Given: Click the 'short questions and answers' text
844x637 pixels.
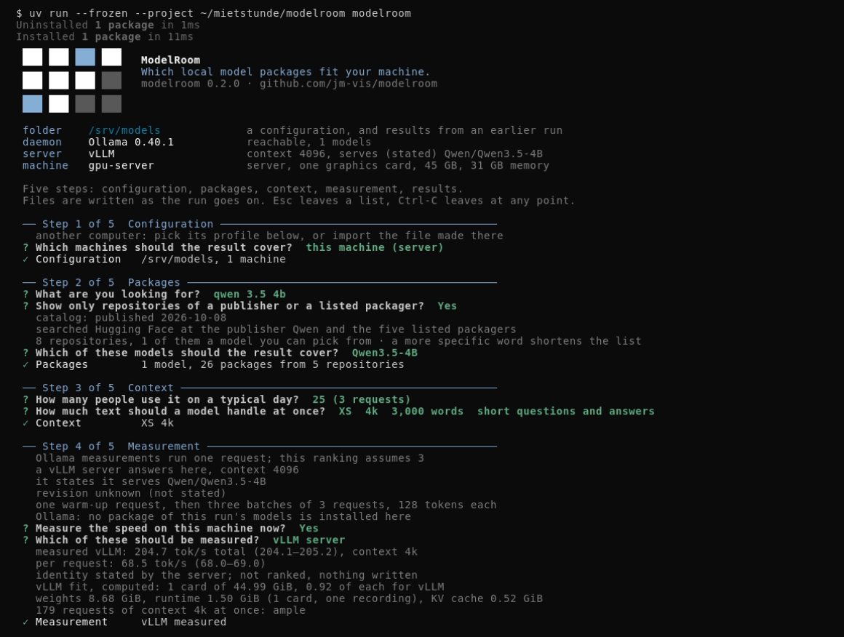Looking at the screenshot, I should pyautogui.click(x=566, y=412).
